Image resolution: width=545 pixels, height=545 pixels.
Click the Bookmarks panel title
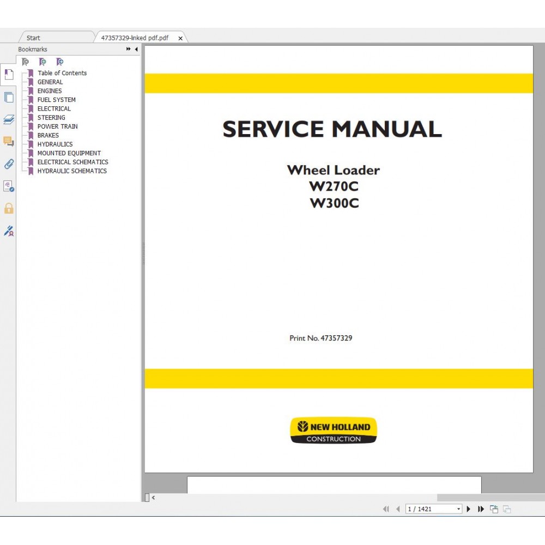[33, 50]
